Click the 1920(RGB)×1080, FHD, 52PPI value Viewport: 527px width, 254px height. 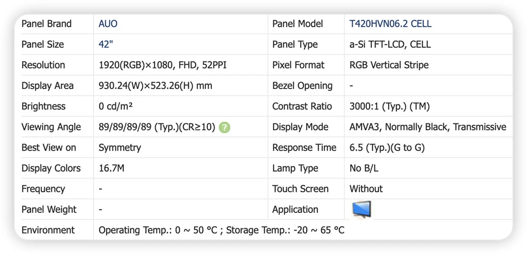coord(163,65)
